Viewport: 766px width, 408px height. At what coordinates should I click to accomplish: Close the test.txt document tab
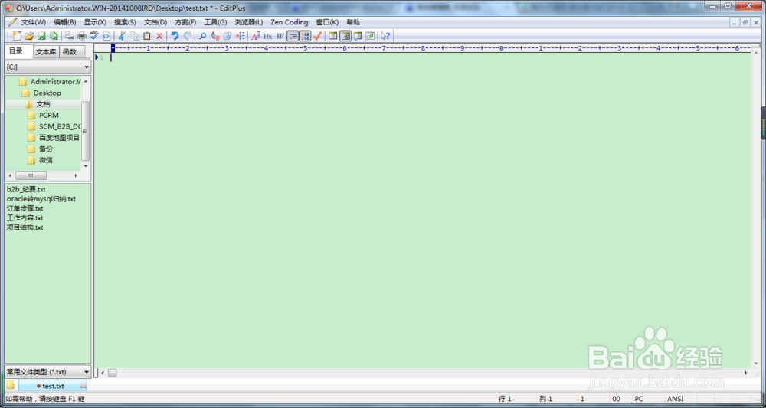83,386
